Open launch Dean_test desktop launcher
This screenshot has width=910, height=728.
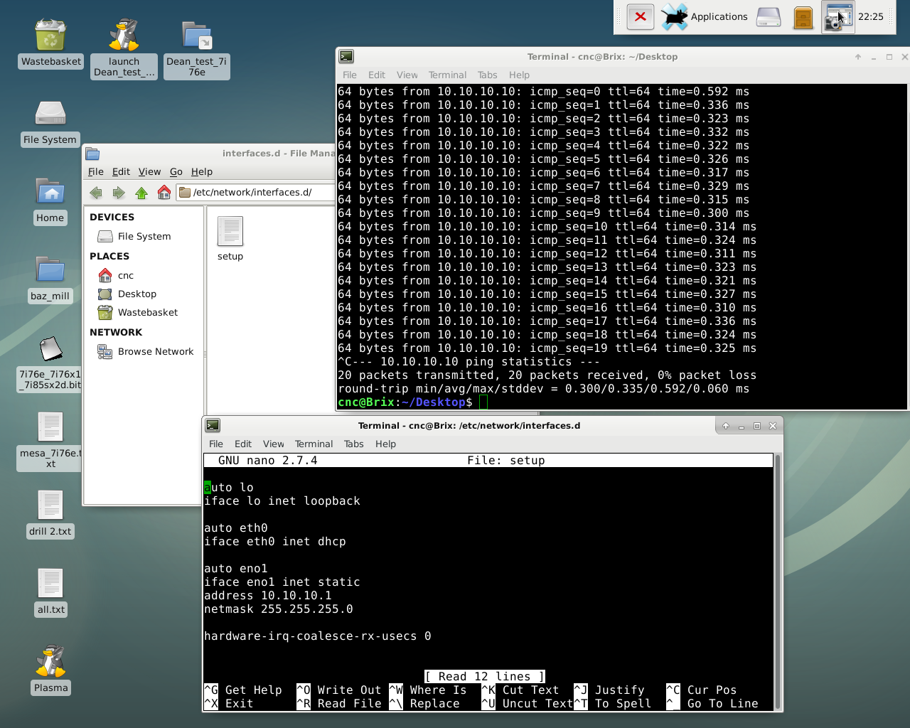click(x=124, y=35)
